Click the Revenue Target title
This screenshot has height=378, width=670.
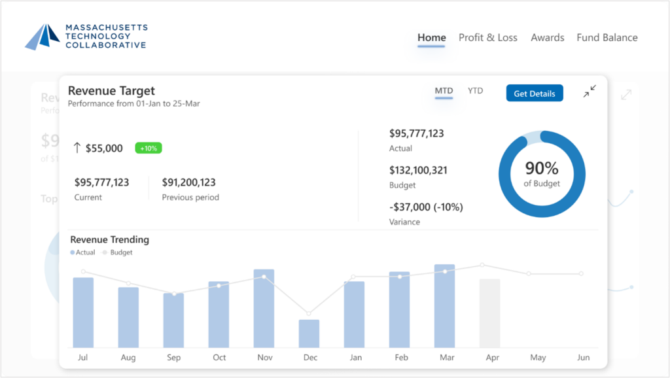tap(111, 90)
